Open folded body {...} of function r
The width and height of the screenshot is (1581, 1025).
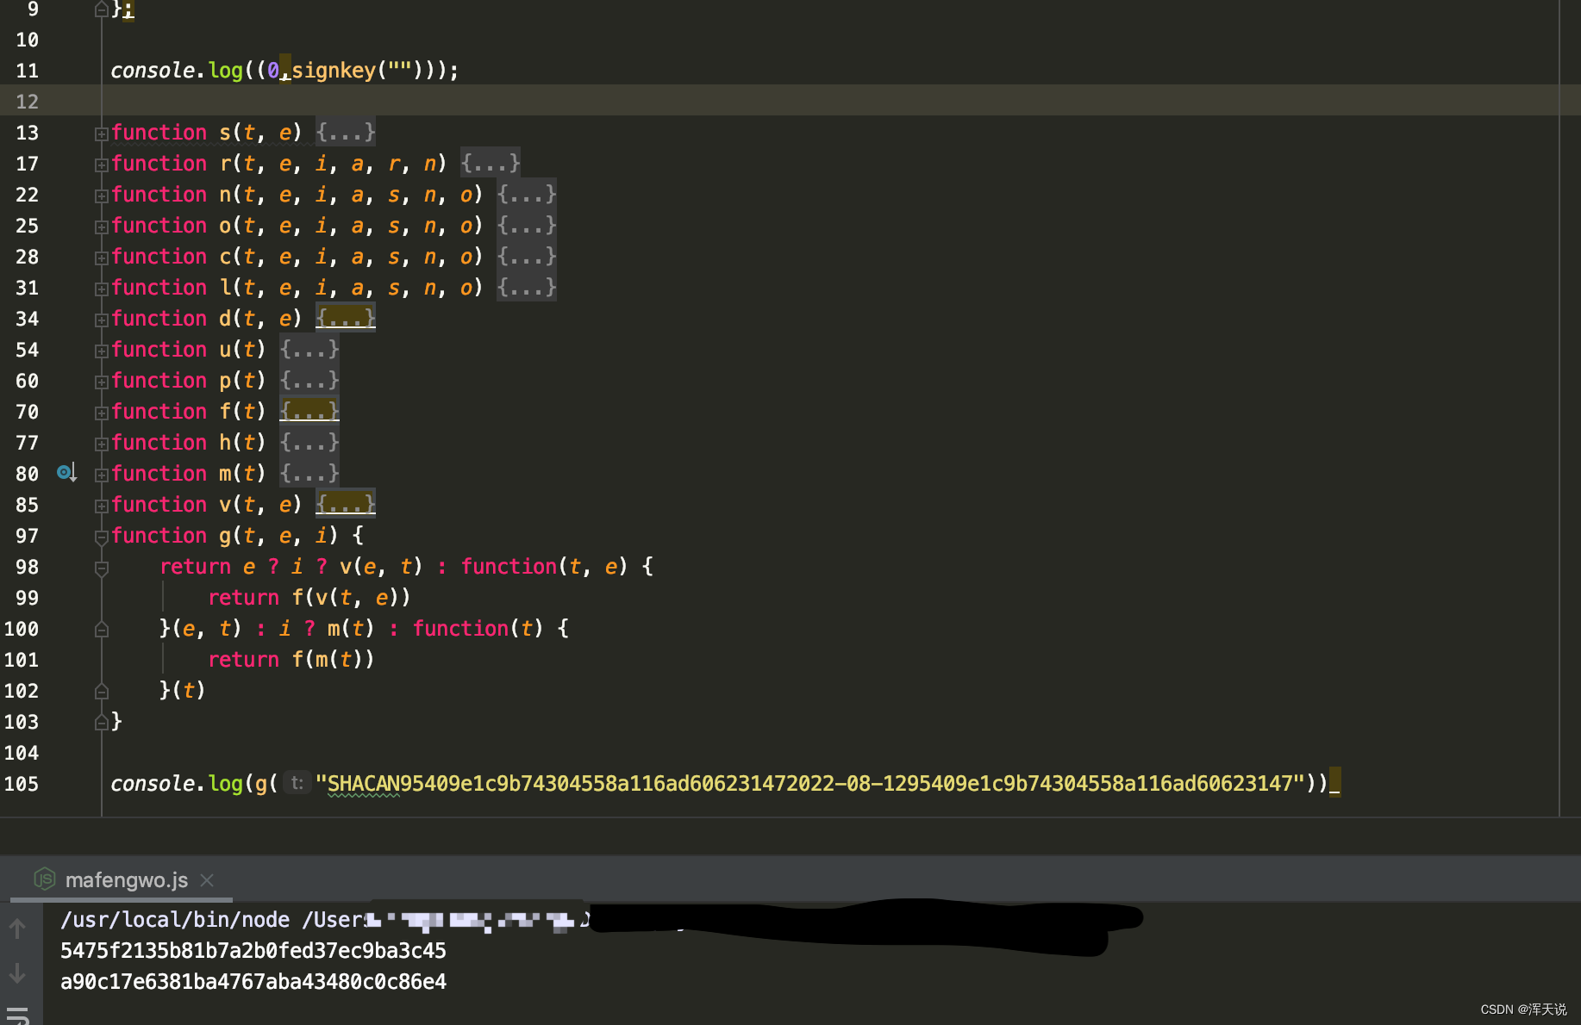[x=490, y=164]
